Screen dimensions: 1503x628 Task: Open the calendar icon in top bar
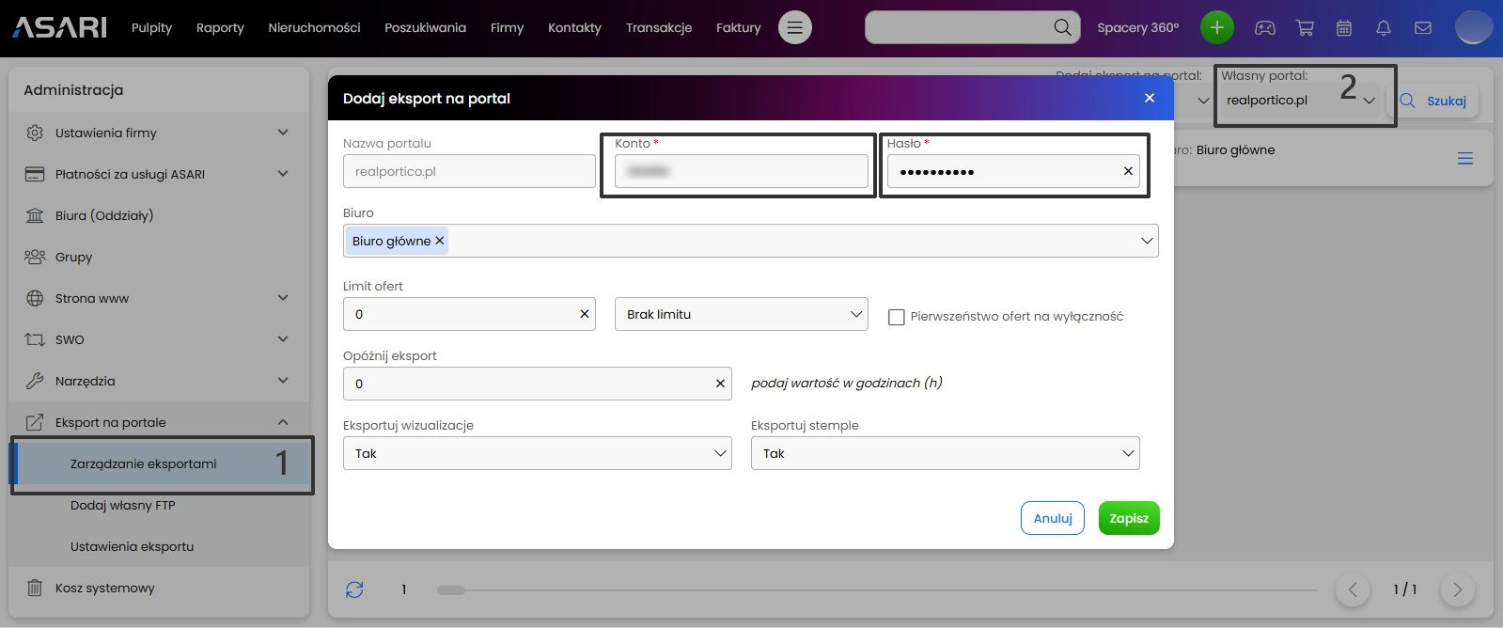point(1344,28)
